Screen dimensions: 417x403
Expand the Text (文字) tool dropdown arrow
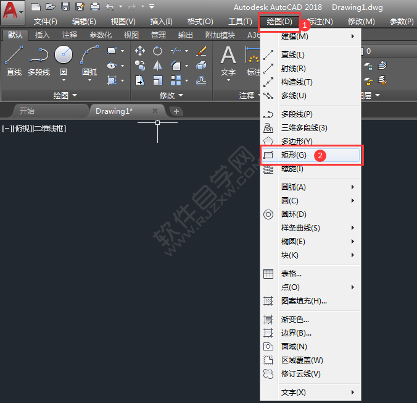(x=228, y=80)
